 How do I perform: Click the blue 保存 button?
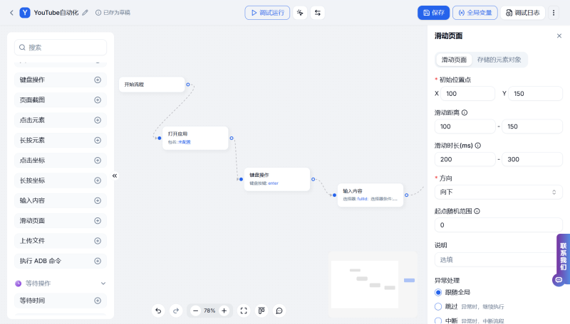click(x=433, y=13)
